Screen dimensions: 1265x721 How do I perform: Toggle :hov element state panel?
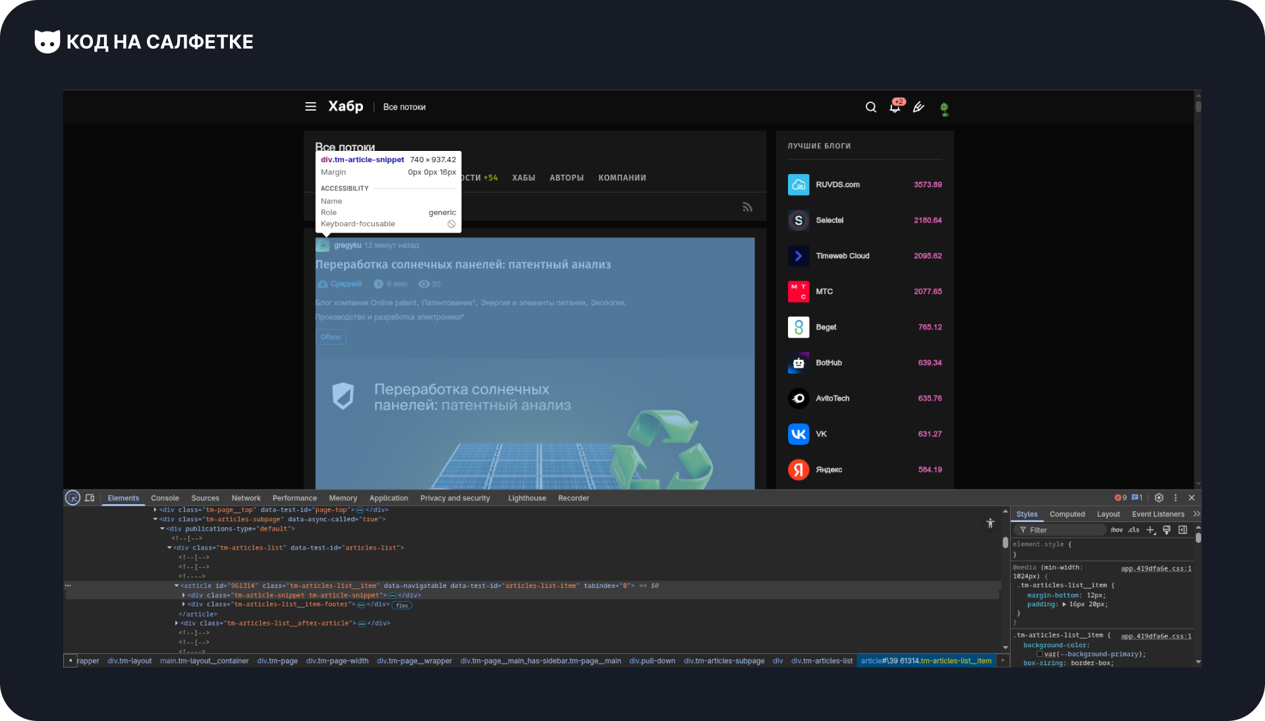click(1116, 530)
